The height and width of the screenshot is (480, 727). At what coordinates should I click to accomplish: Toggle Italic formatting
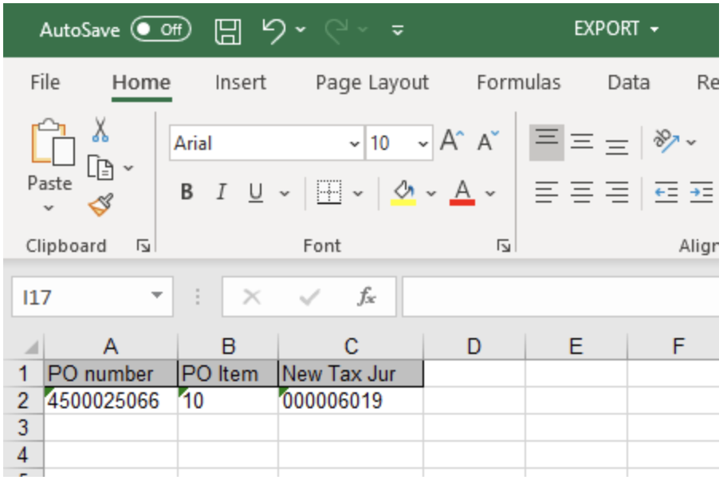222,192
